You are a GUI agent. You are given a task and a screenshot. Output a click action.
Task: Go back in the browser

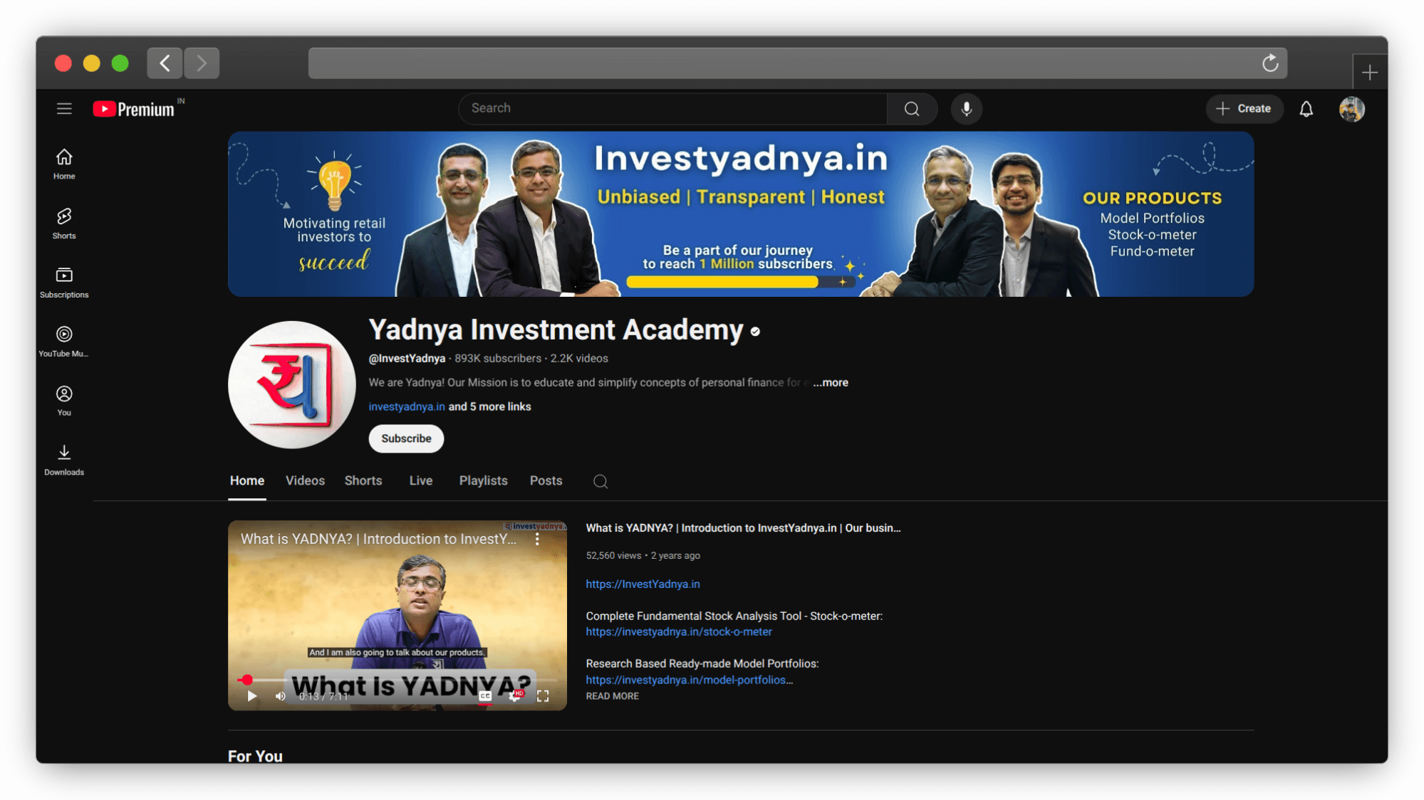[165, 63]
